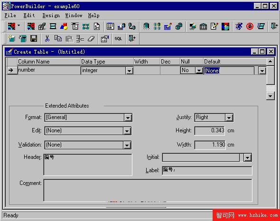The image size is (280, 221).
Task: Open the Justify Right dropdown
Action: pyautogui.click(x=229, y=118)
